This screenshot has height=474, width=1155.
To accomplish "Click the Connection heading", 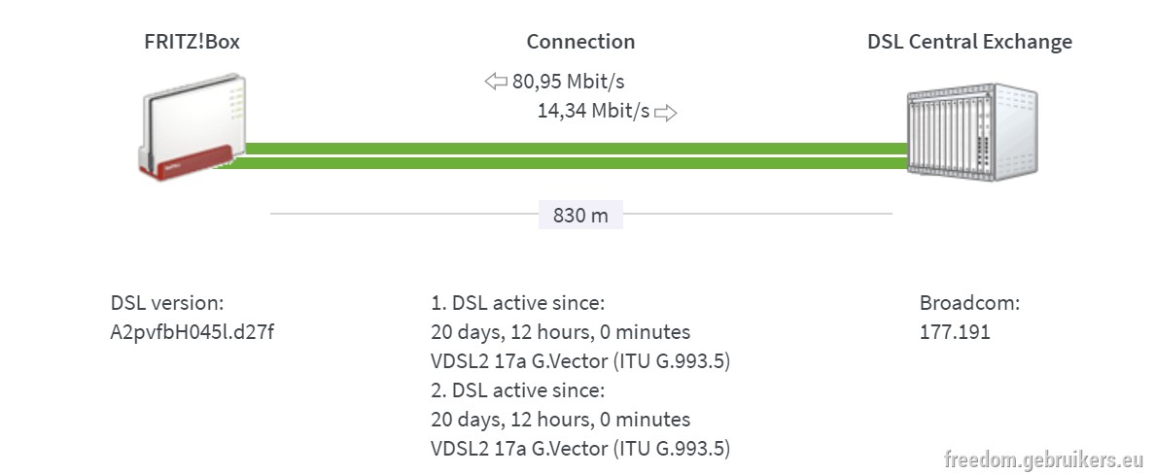I will [580, 41].
